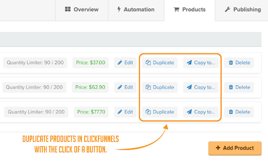The width and height of the screenshot is (268, 168).
Task: Open the Overview tab
Action: [82, 9]
